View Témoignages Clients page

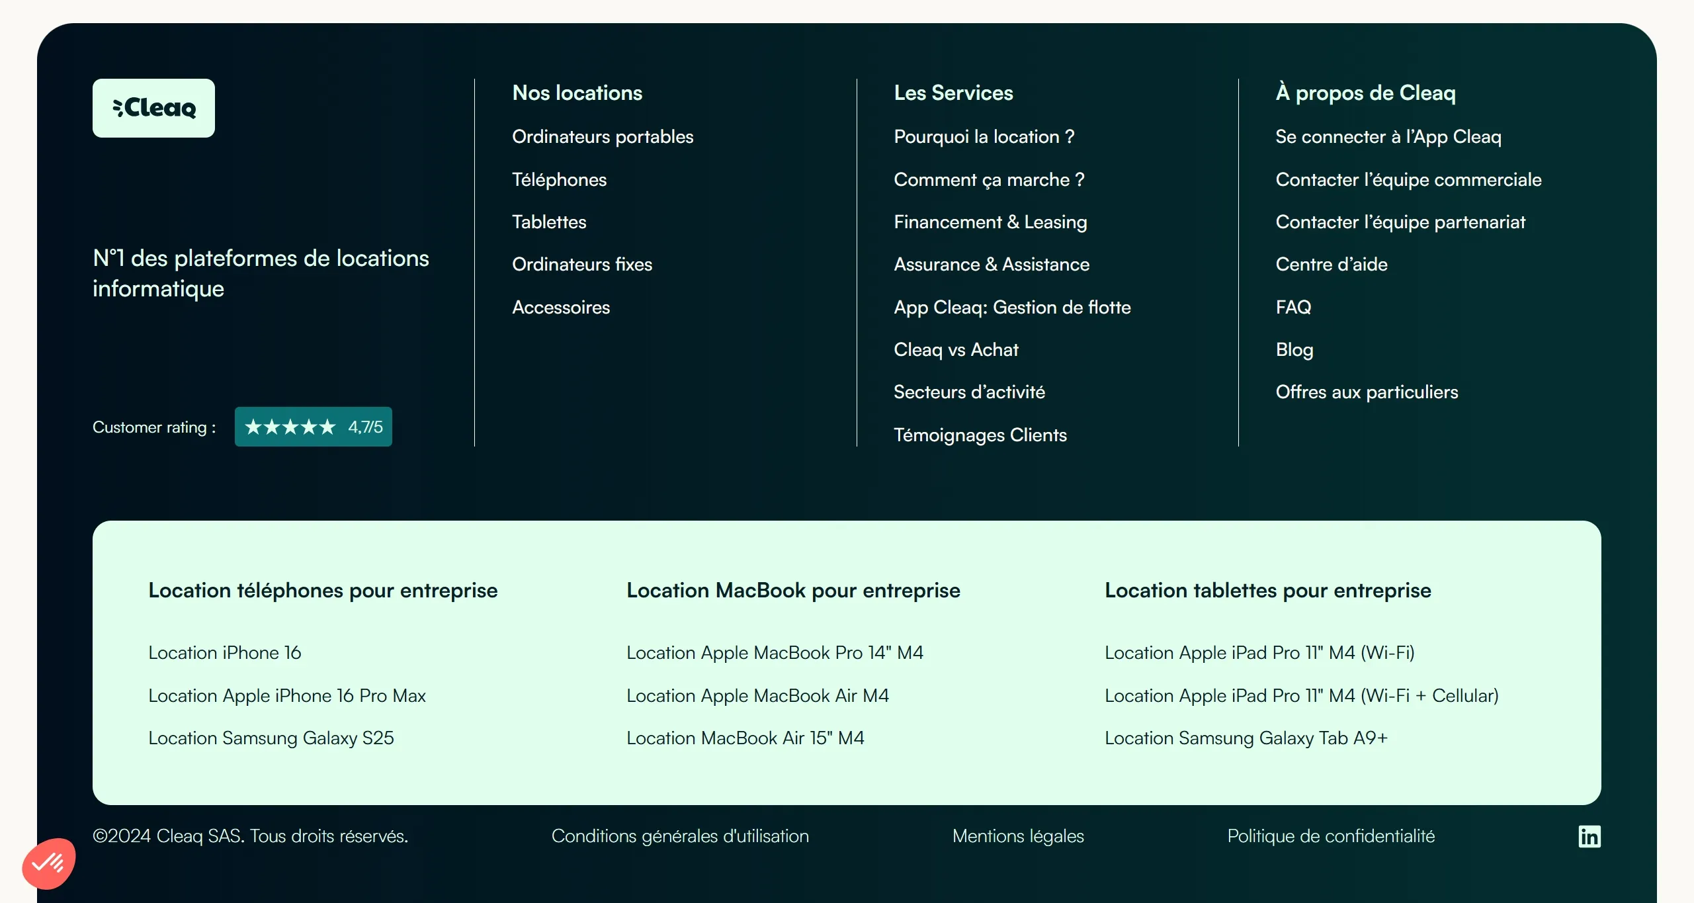[x=980, y=435]
